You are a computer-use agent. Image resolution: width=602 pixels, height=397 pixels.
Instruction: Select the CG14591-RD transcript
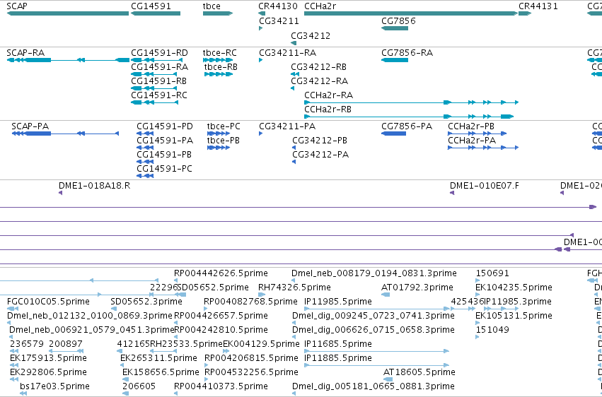click(156, 60)
